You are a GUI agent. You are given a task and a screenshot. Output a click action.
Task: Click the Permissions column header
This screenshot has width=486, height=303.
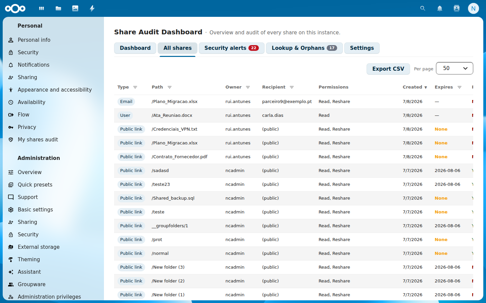tap(333, 87)
